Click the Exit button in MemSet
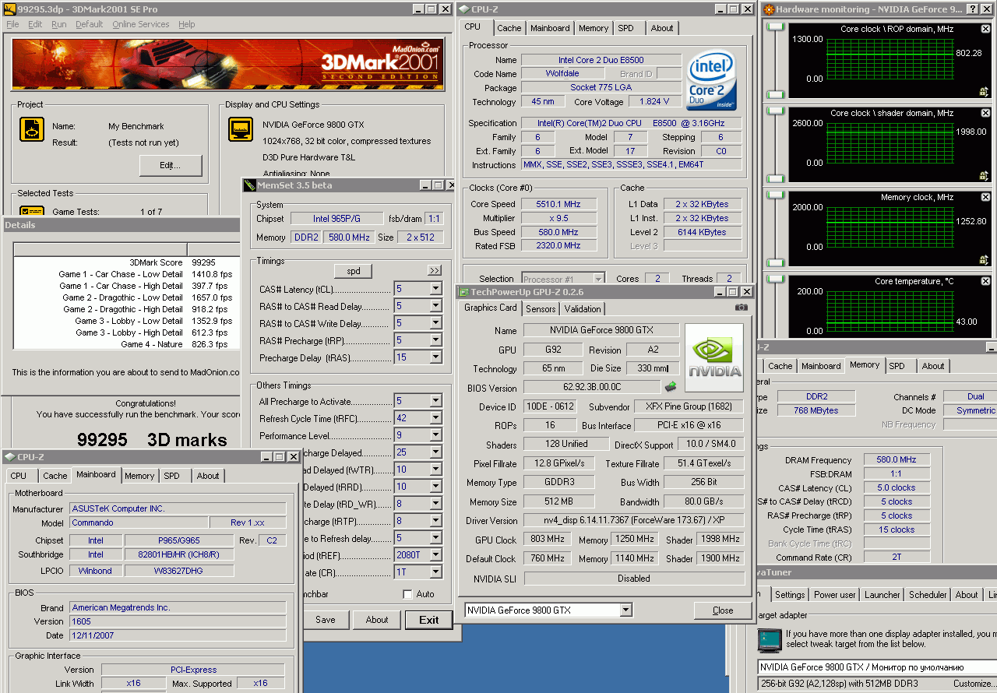 pos(428,620)
